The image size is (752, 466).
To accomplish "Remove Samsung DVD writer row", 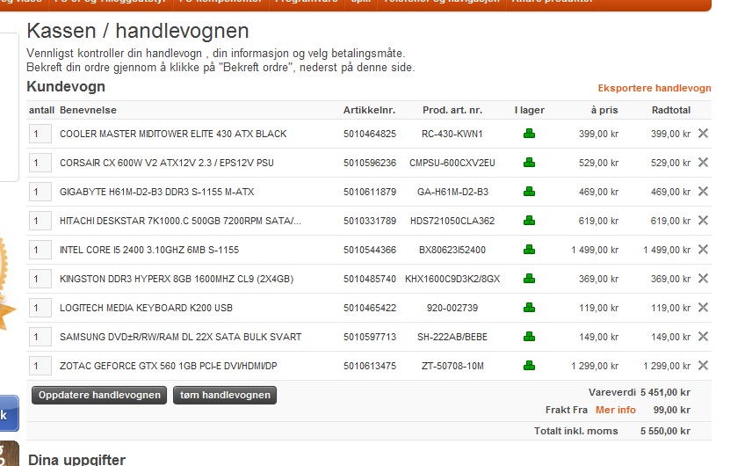I will (x=703, y=337).
